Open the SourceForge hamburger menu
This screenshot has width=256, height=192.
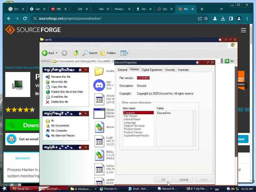(x=243, y=30)
